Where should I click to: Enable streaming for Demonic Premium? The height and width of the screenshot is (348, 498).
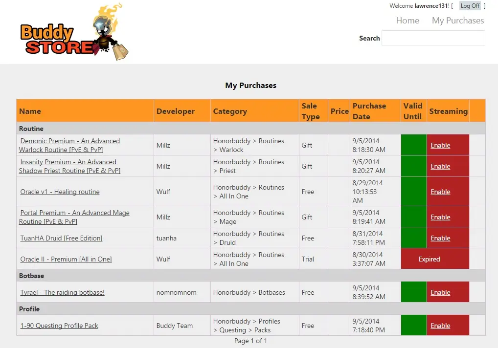click(x=440, y=145)
